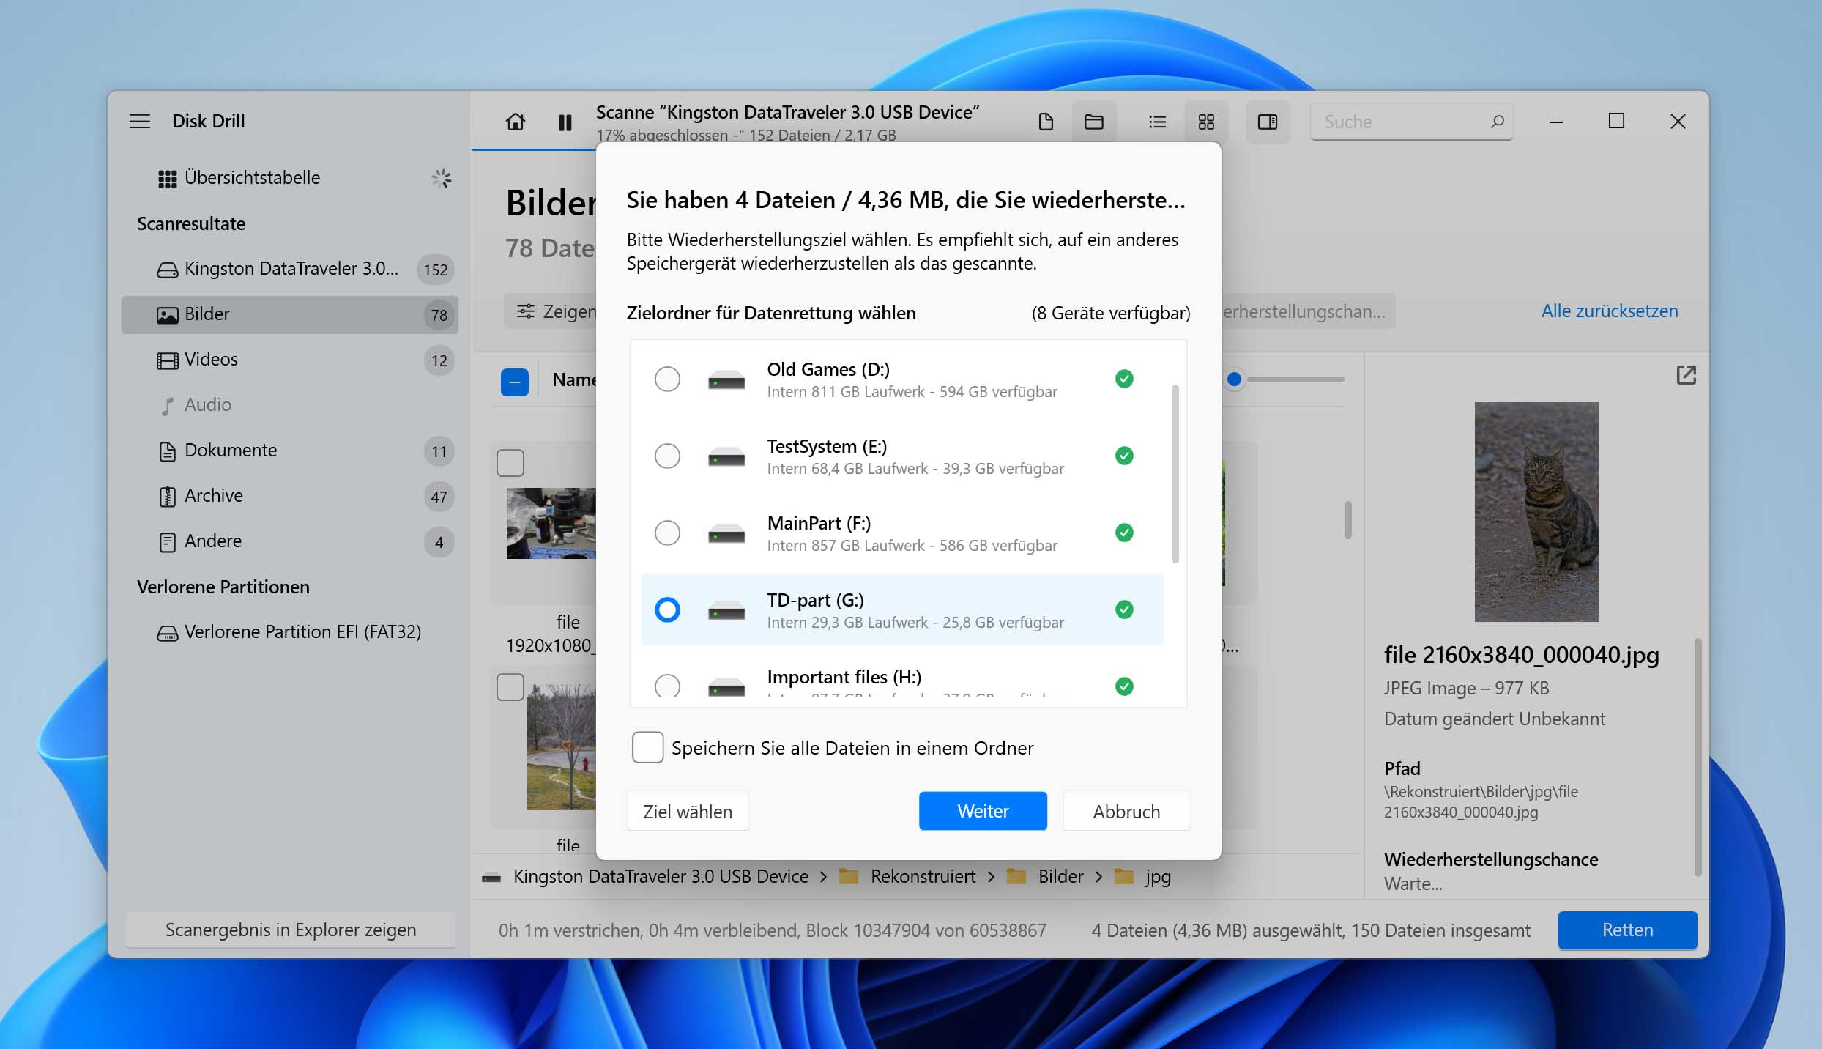
Task: Click the first workshop photo thumbnail
Action: coord(551,523)
